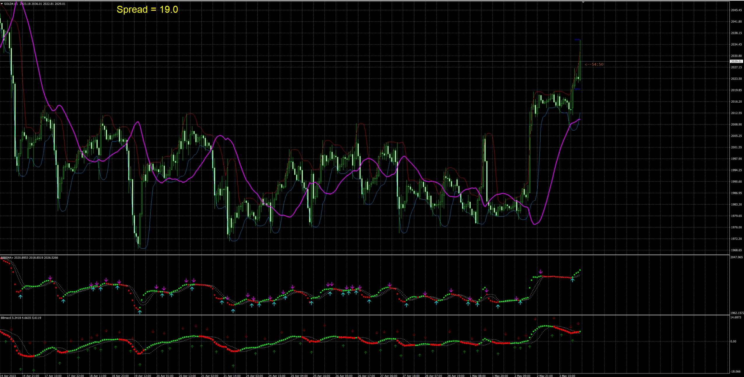The width and height of the screenshot is (744, 377).
Task: Click the 2045.45 level on price scale
Action: click(x=736, y=10)
